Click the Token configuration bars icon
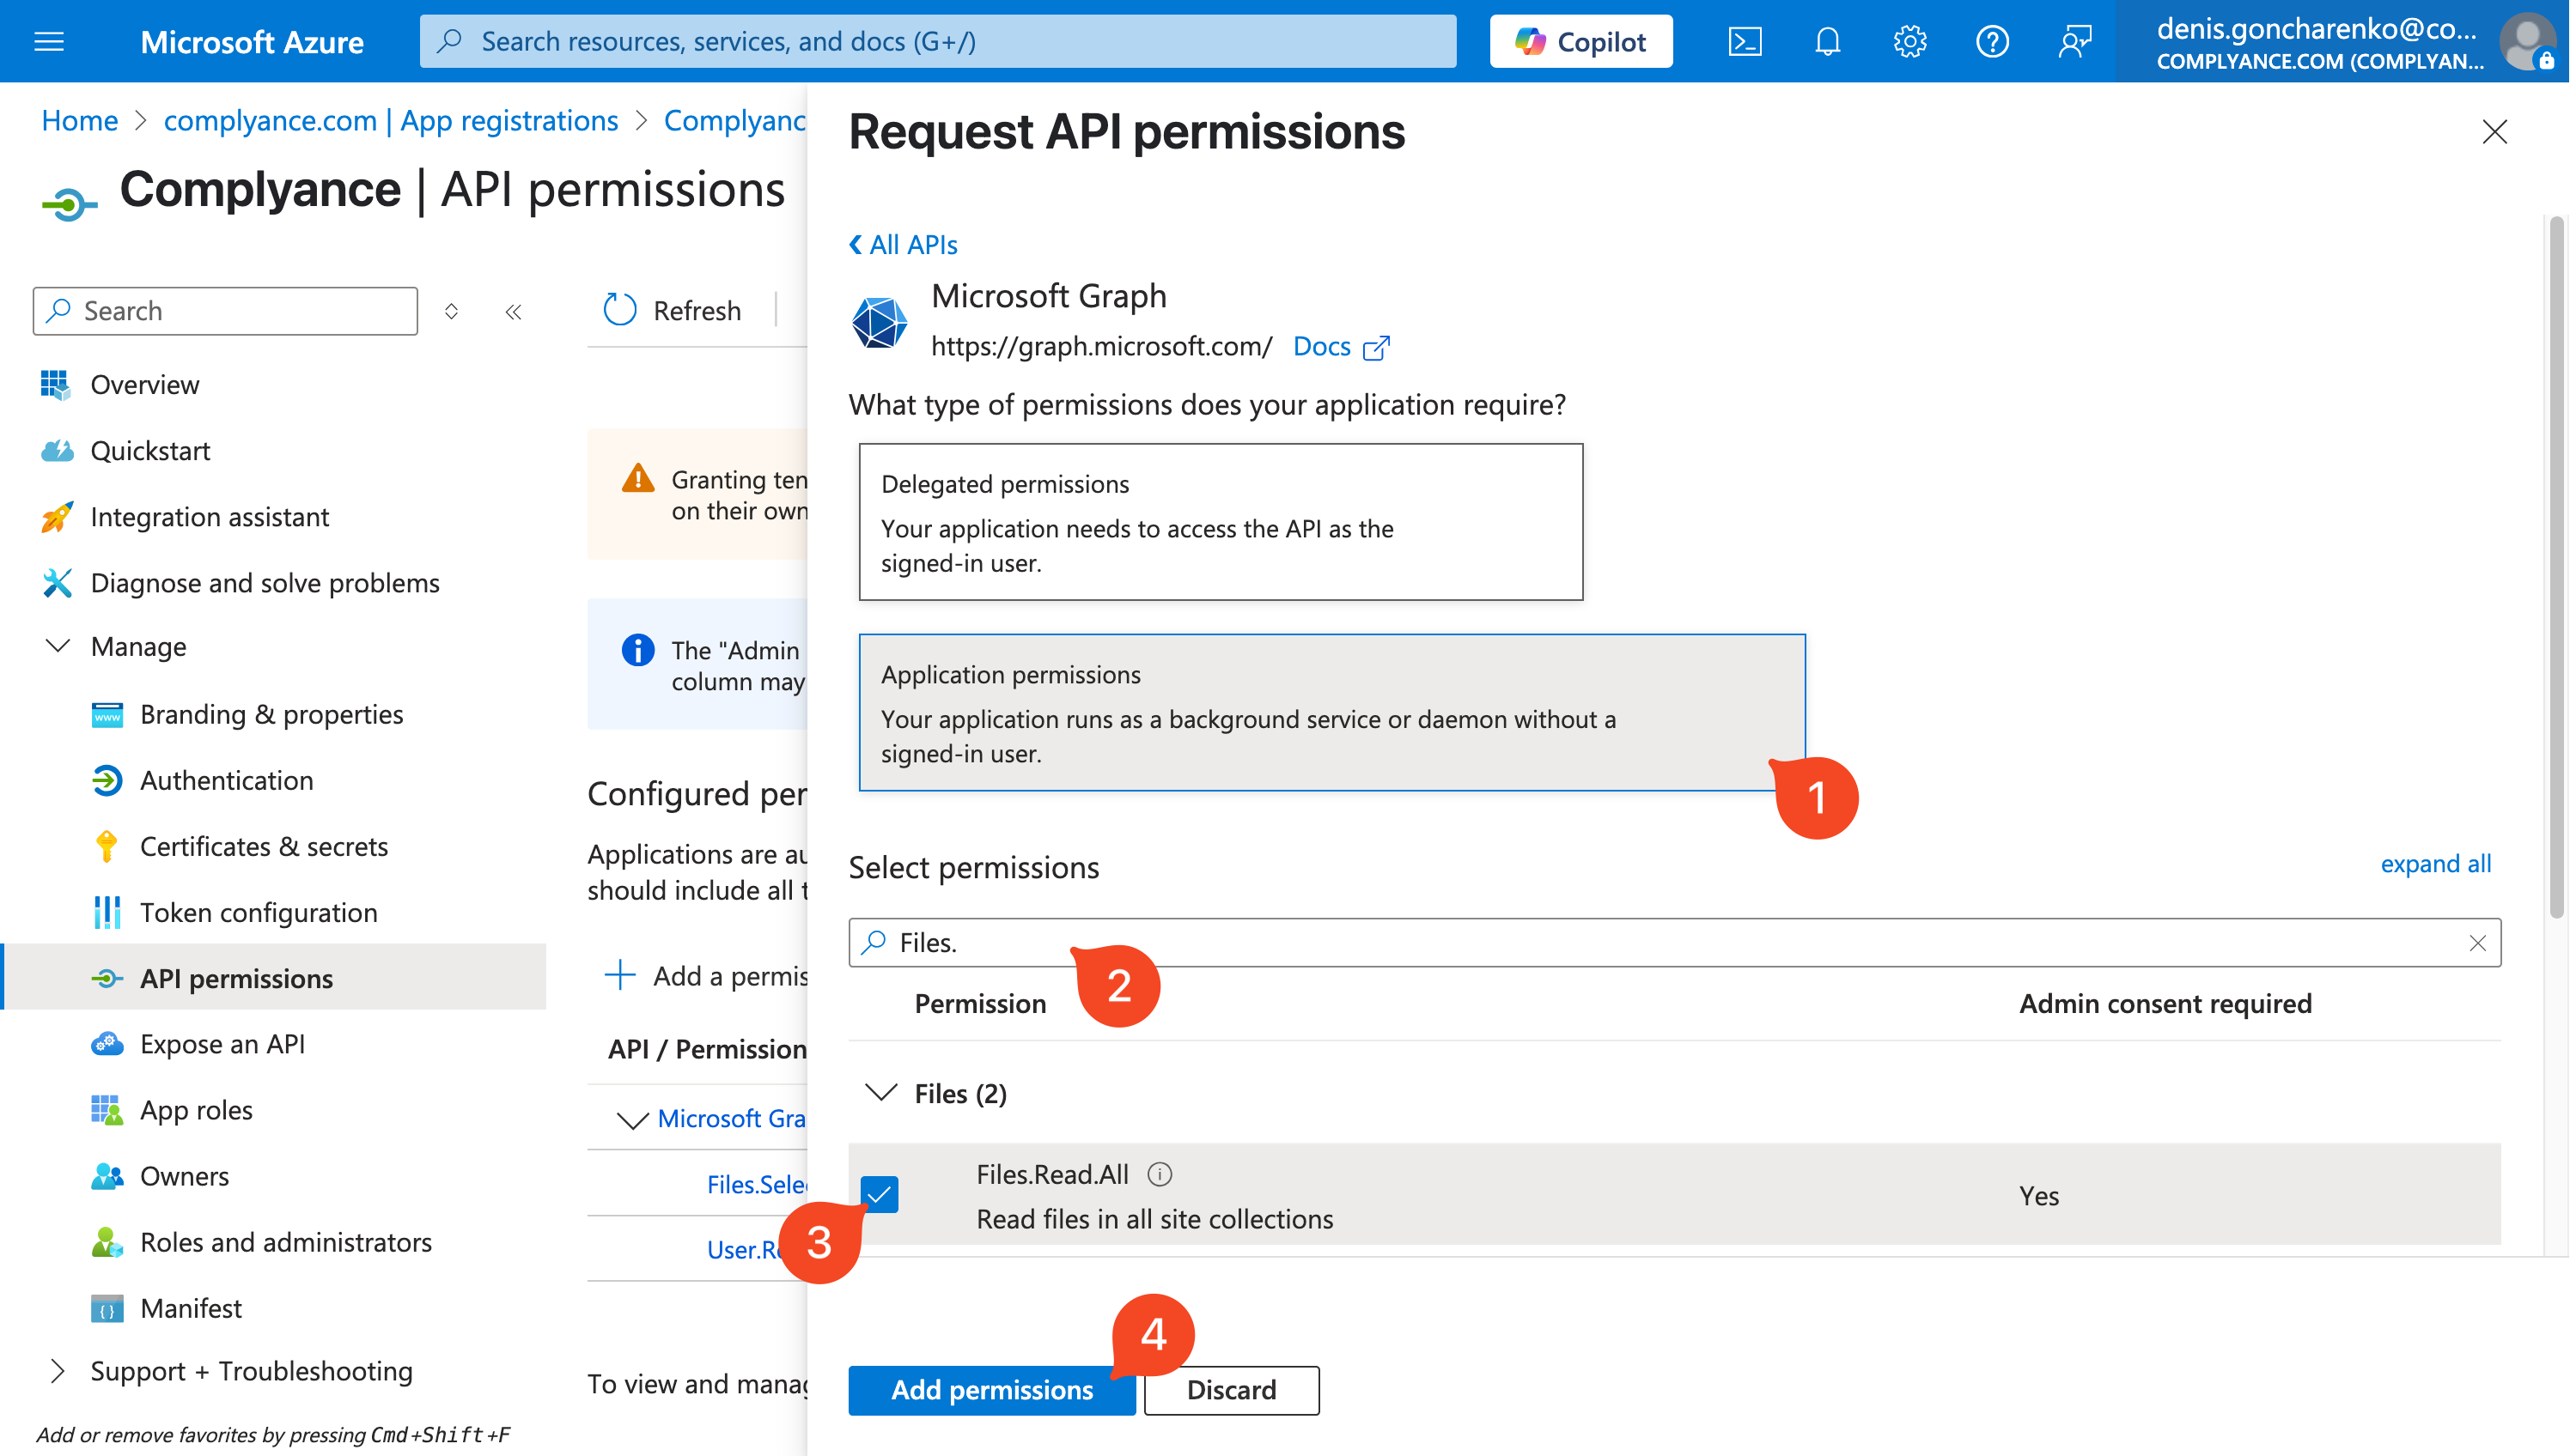Screen dimensions: 2570x1456 (106, 913)
